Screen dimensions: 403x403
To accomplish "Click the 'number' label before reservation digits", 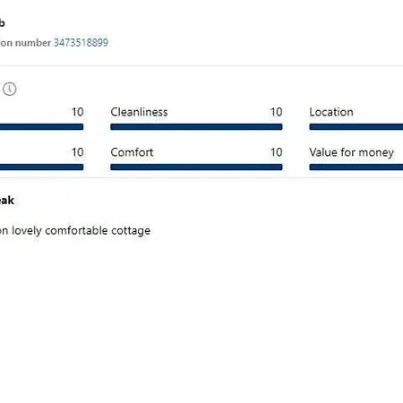I will point(33,43).
